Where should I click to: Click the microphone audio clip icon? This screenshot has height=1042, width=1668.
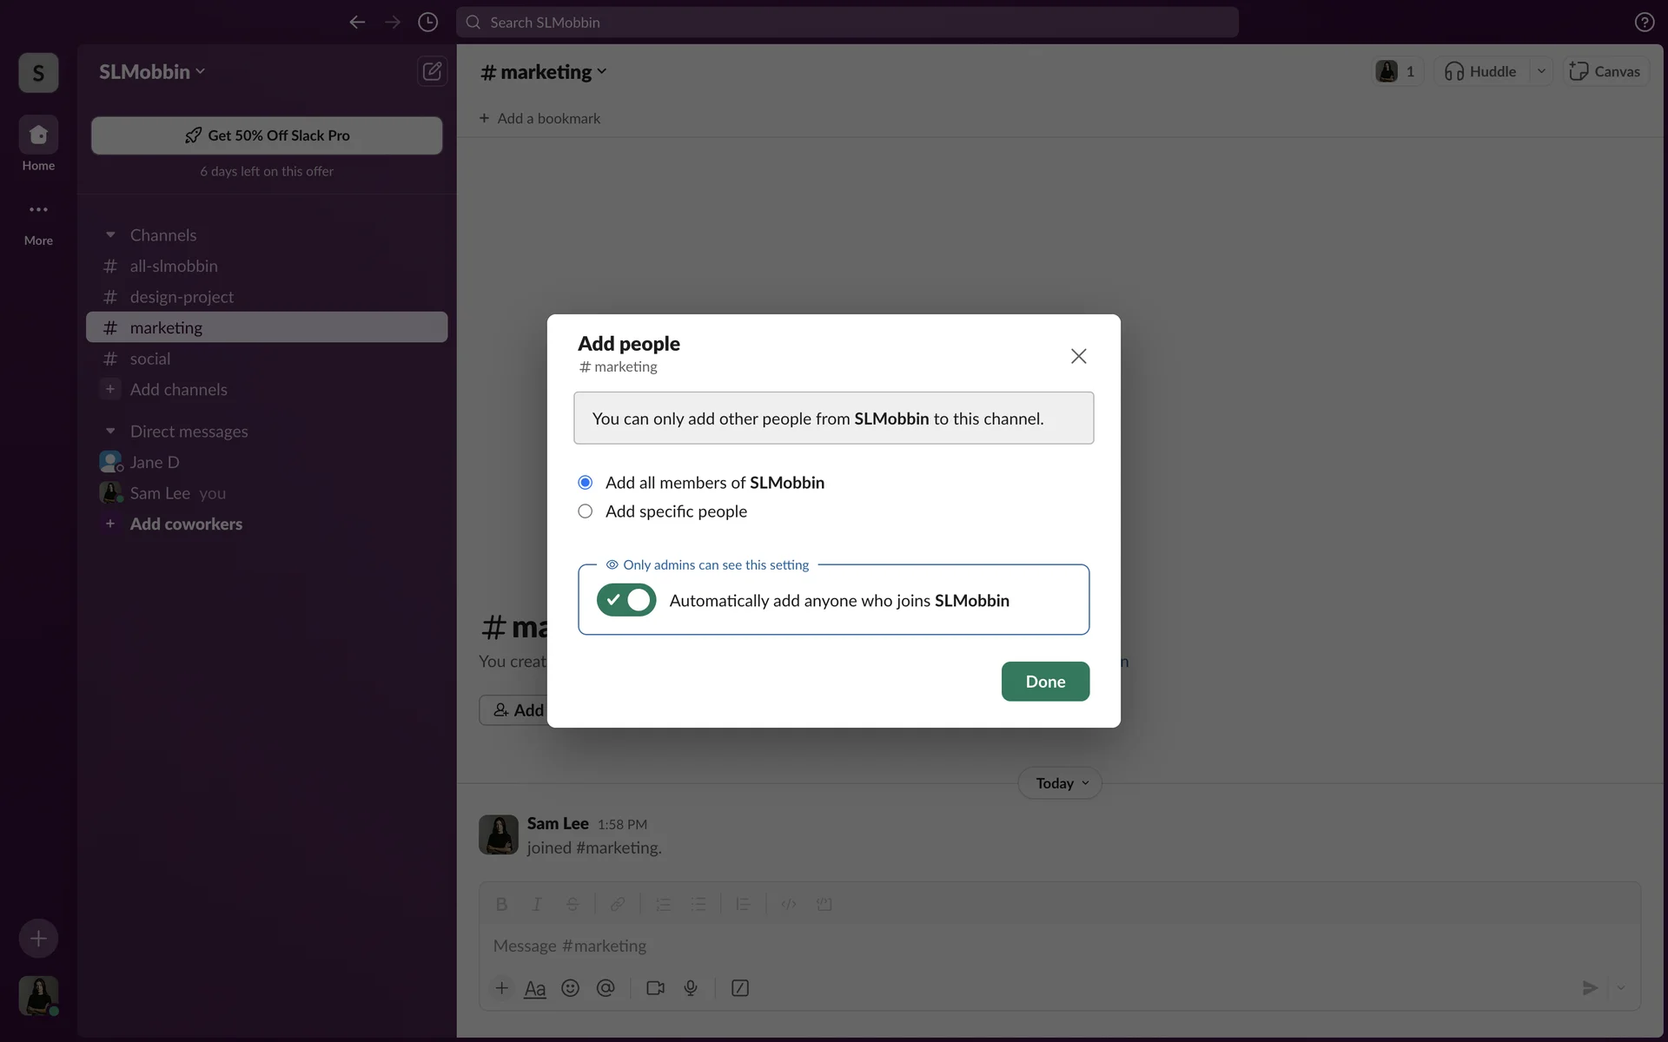pyautogui.click(x=691, y=988)
